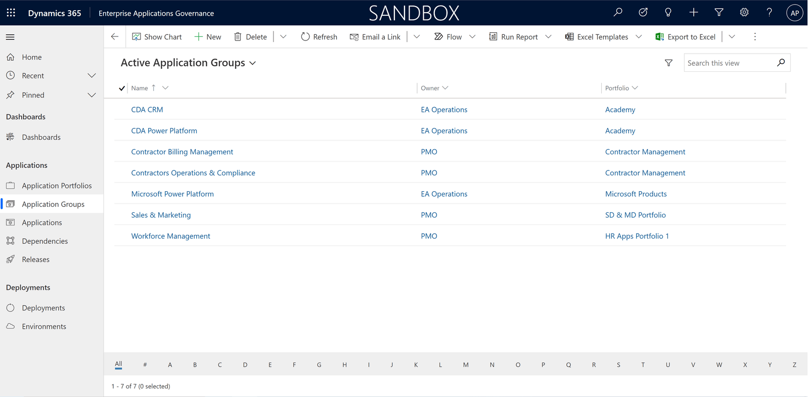809x397 pixels.
Task: Click the Show Chart icon button
Action: [x=157, y=37]
